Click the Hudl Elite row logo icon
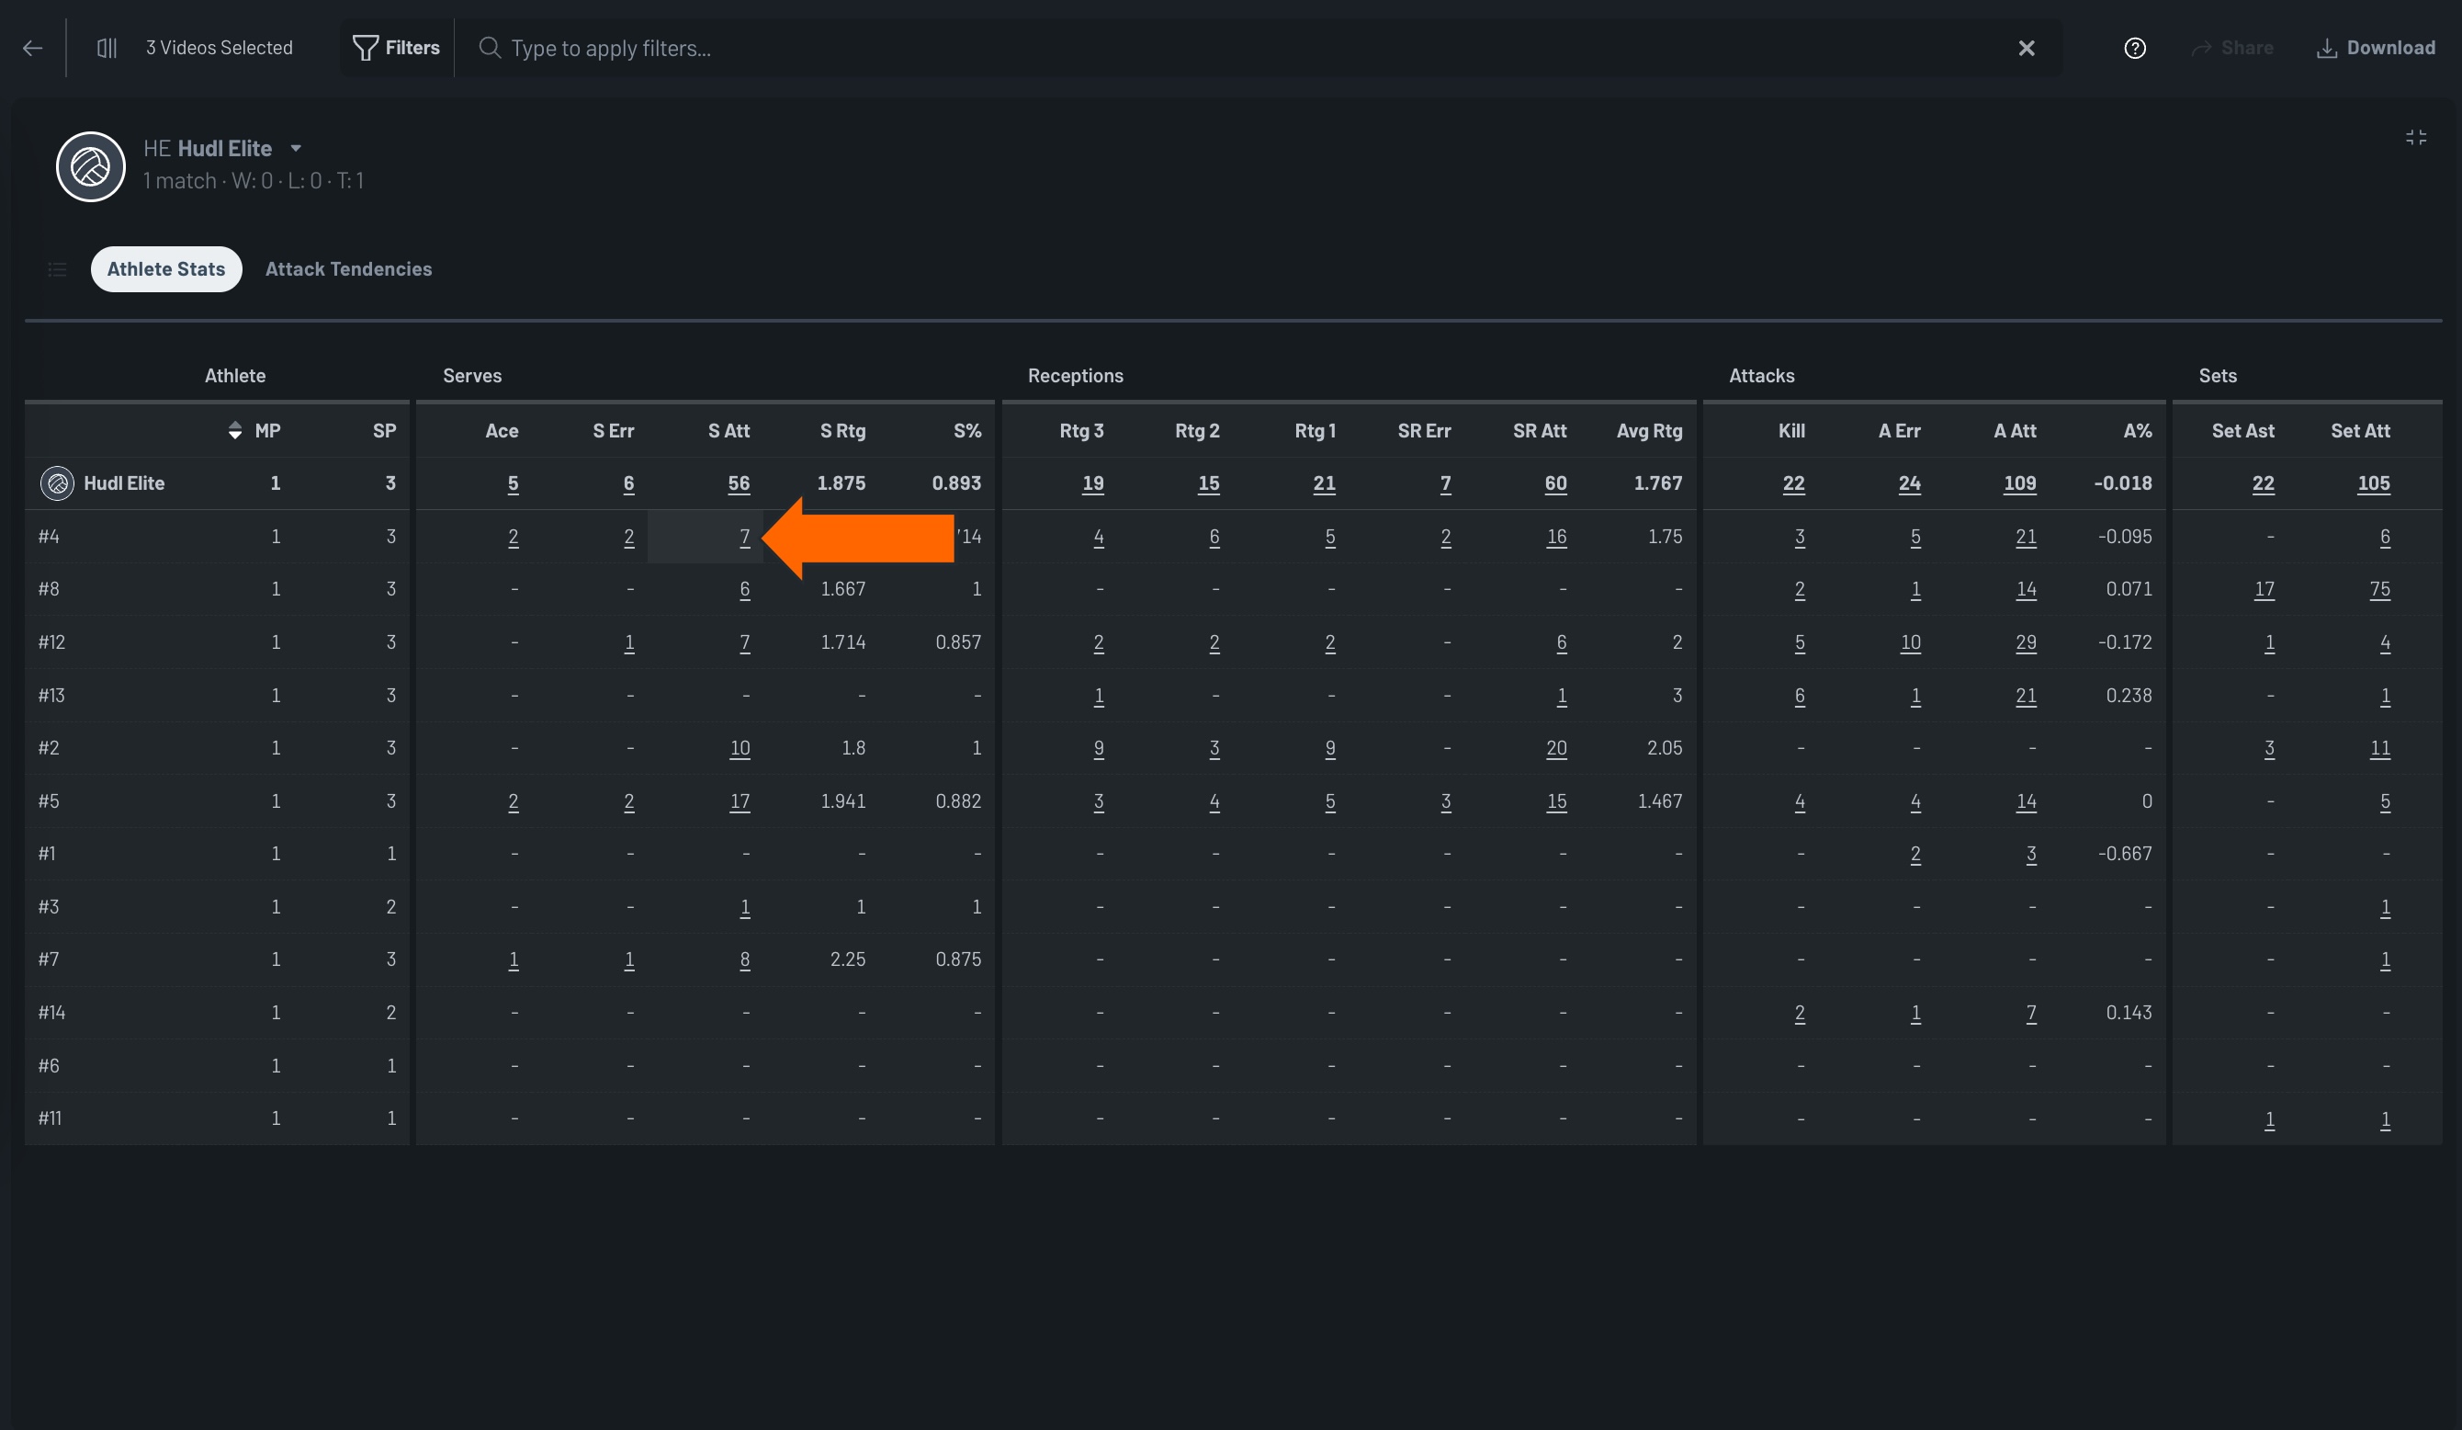The width and height of the screenshot is (2462, 1430). click(x=58, y=483)
